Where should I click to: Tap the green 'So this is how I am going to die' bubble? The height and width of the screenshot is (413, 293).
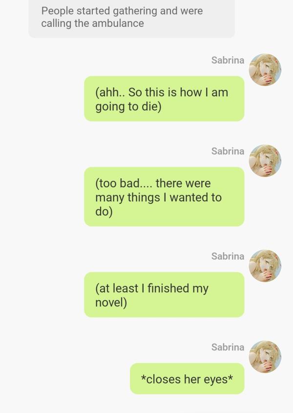(164, 99)
